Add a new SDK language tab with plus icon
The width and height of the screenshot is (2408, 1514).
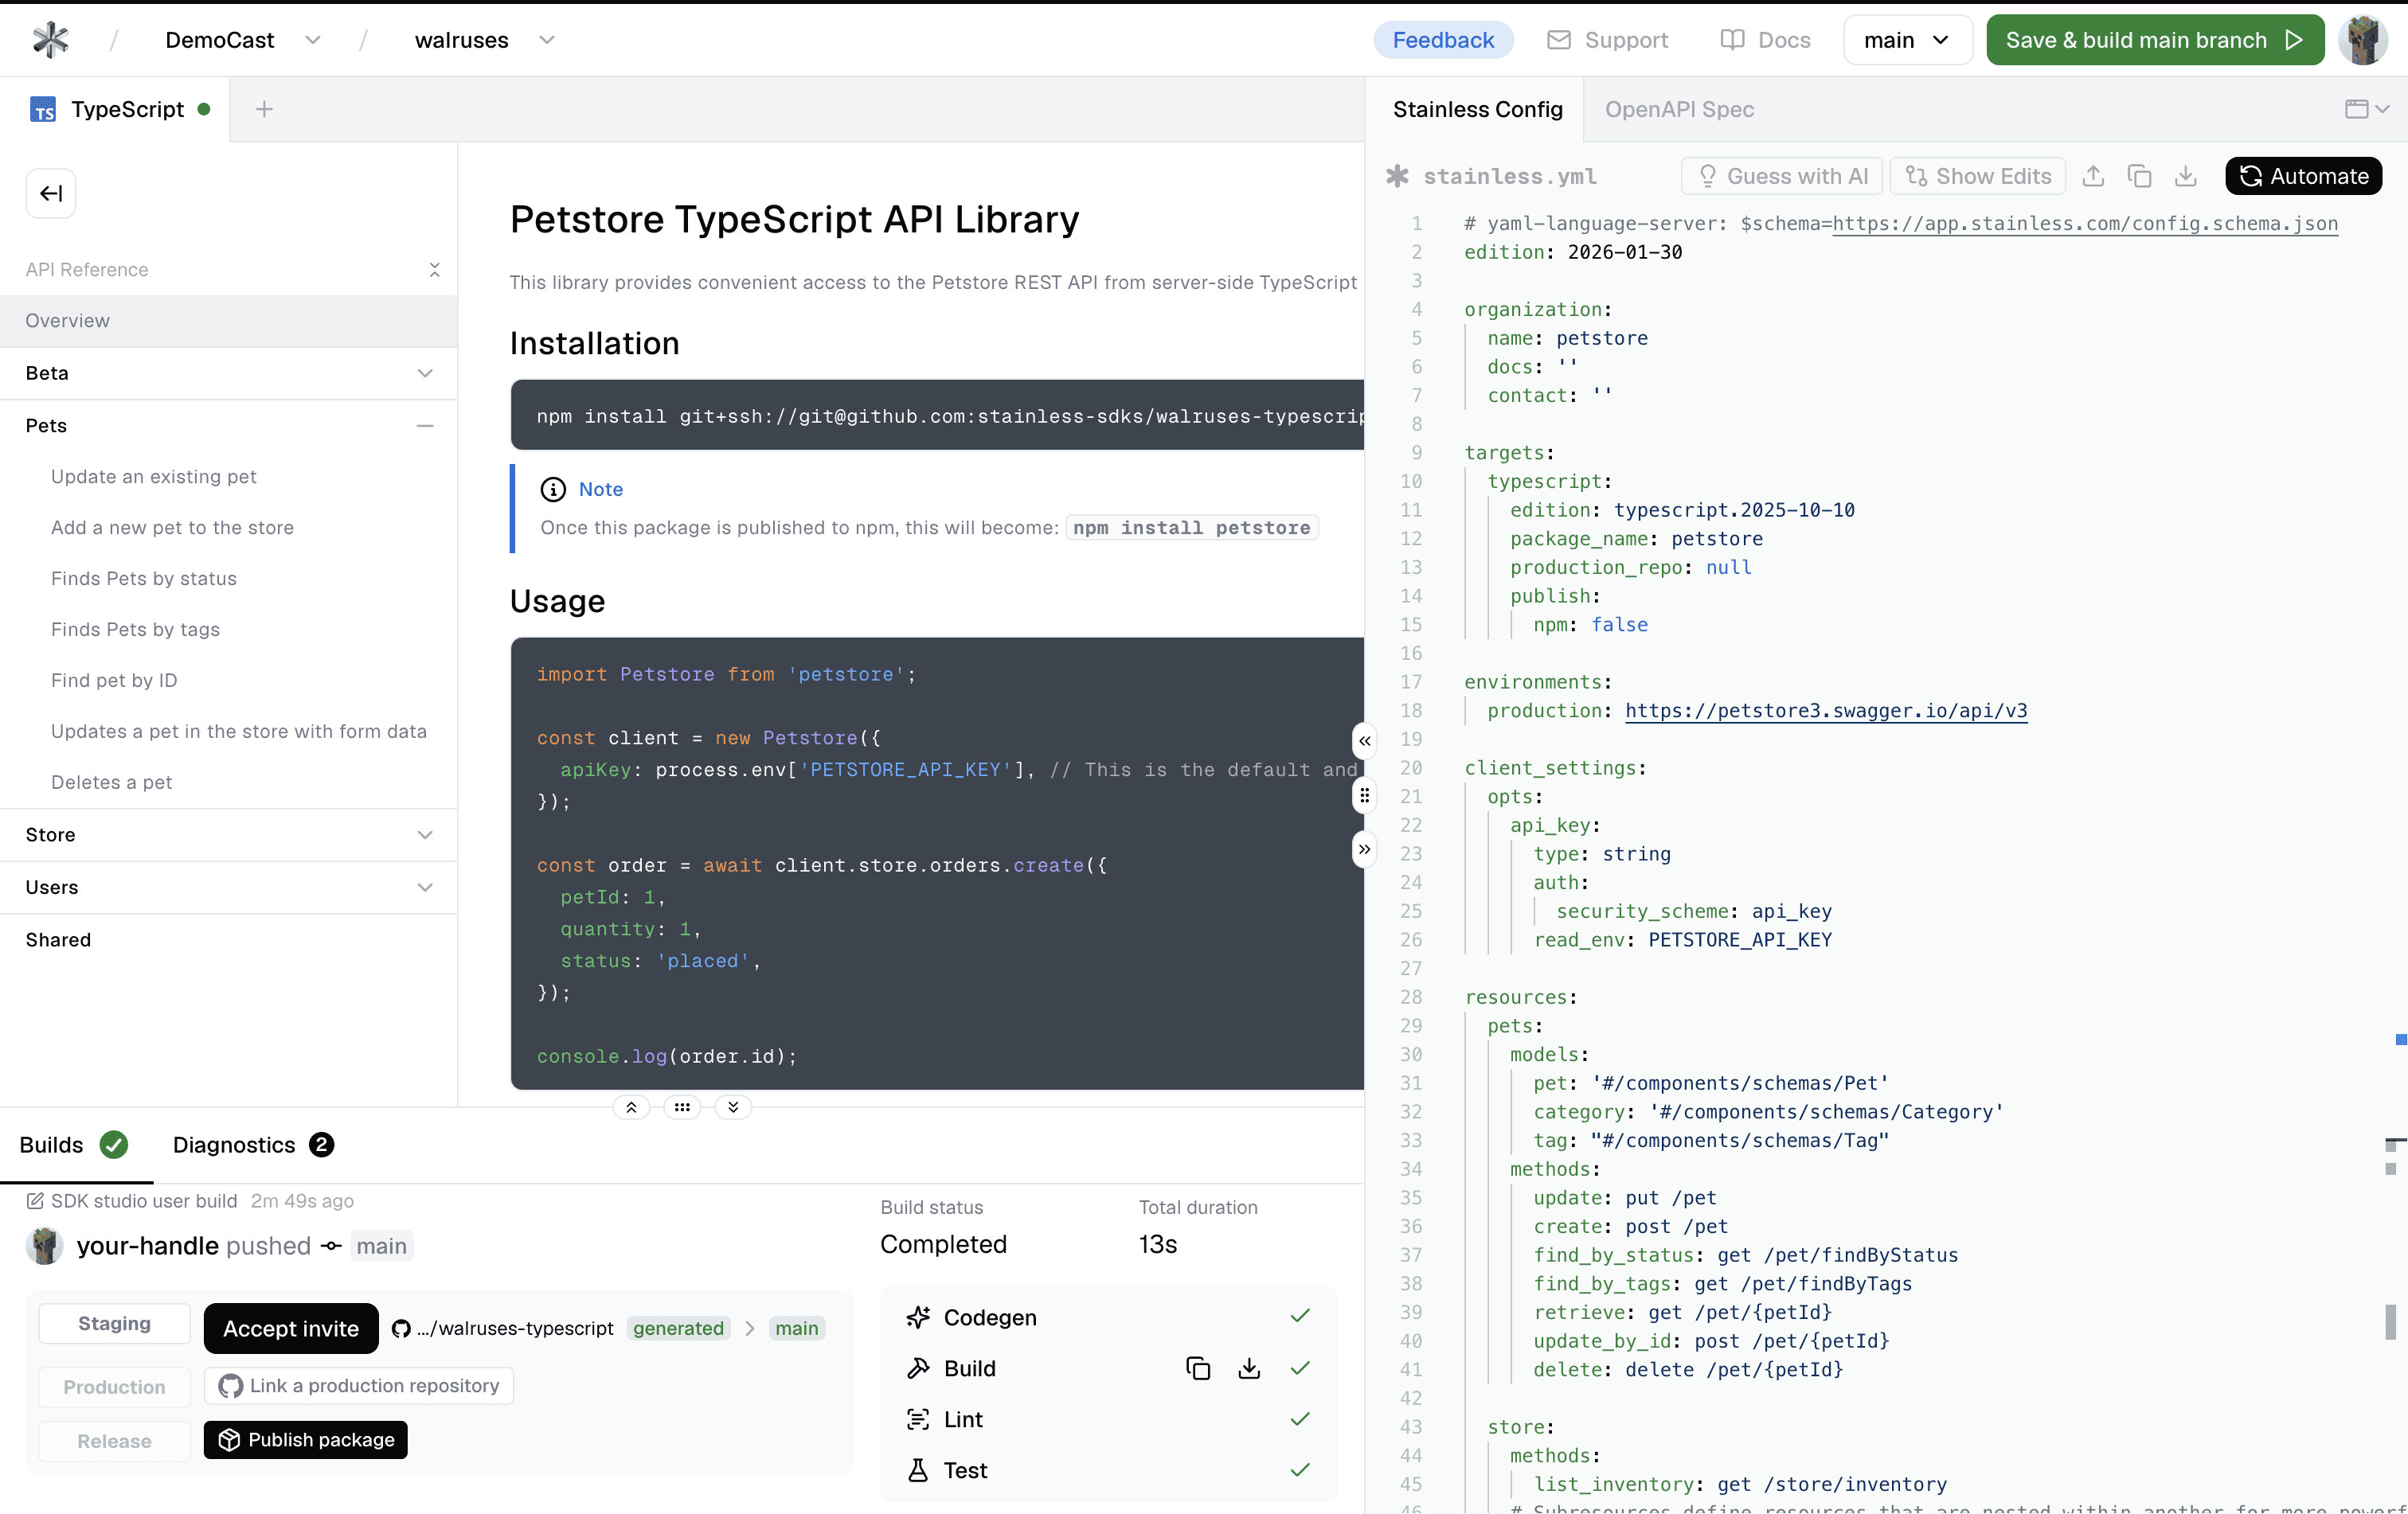tap(264, 109)
